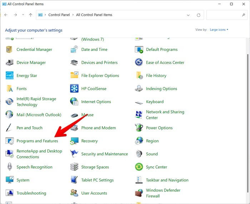Click the Ease of Access Center icon
250x204 pixels.
(139, 62)
